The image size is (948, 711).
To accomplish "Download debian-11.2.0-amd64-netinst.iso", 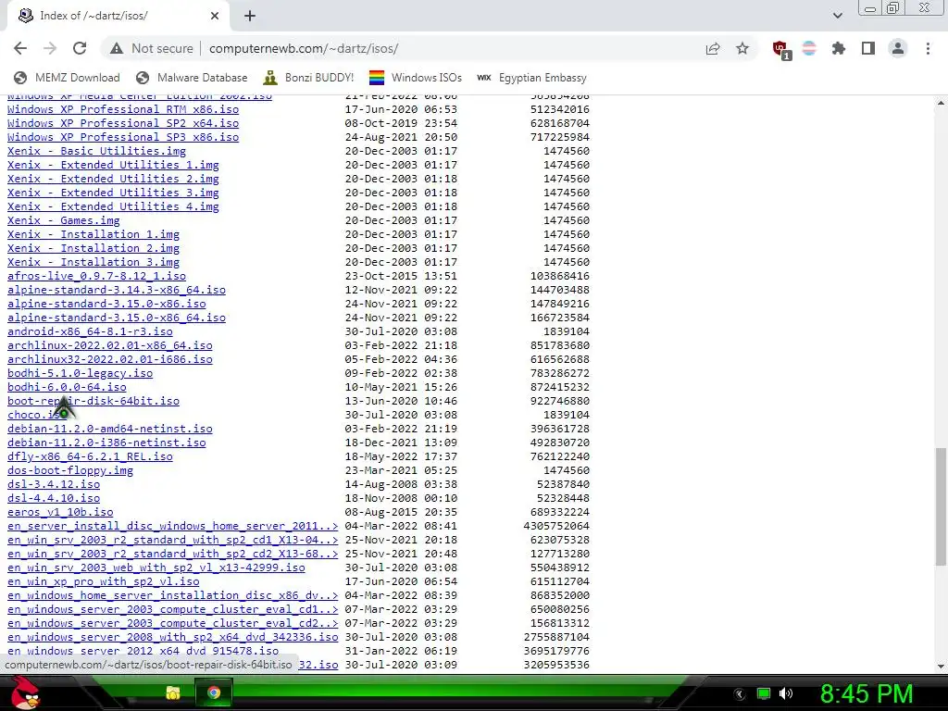I will (109, 430).
